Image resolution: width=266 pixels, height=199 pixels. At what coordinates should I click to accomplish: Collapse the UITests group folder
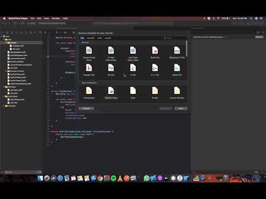4,96
